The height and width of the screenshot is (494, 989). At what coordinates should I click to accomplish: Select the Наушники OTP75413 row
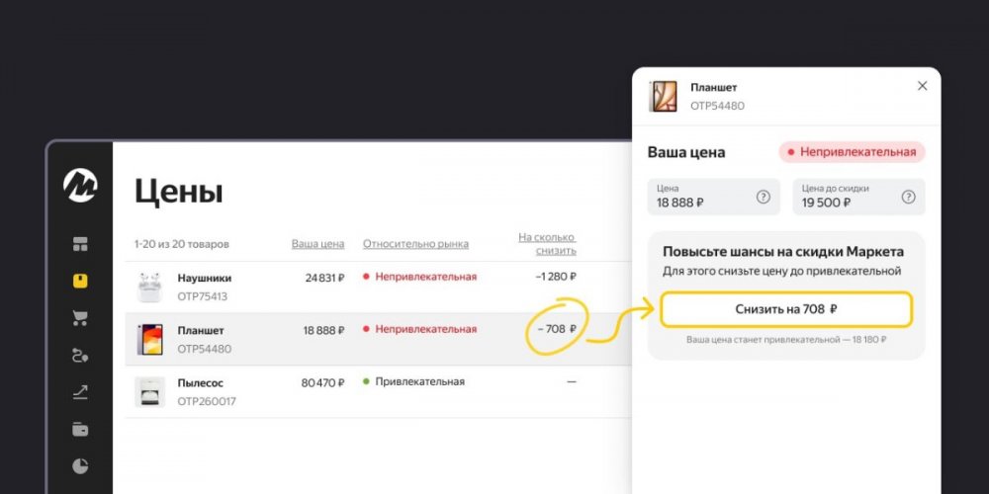point(379,287)
